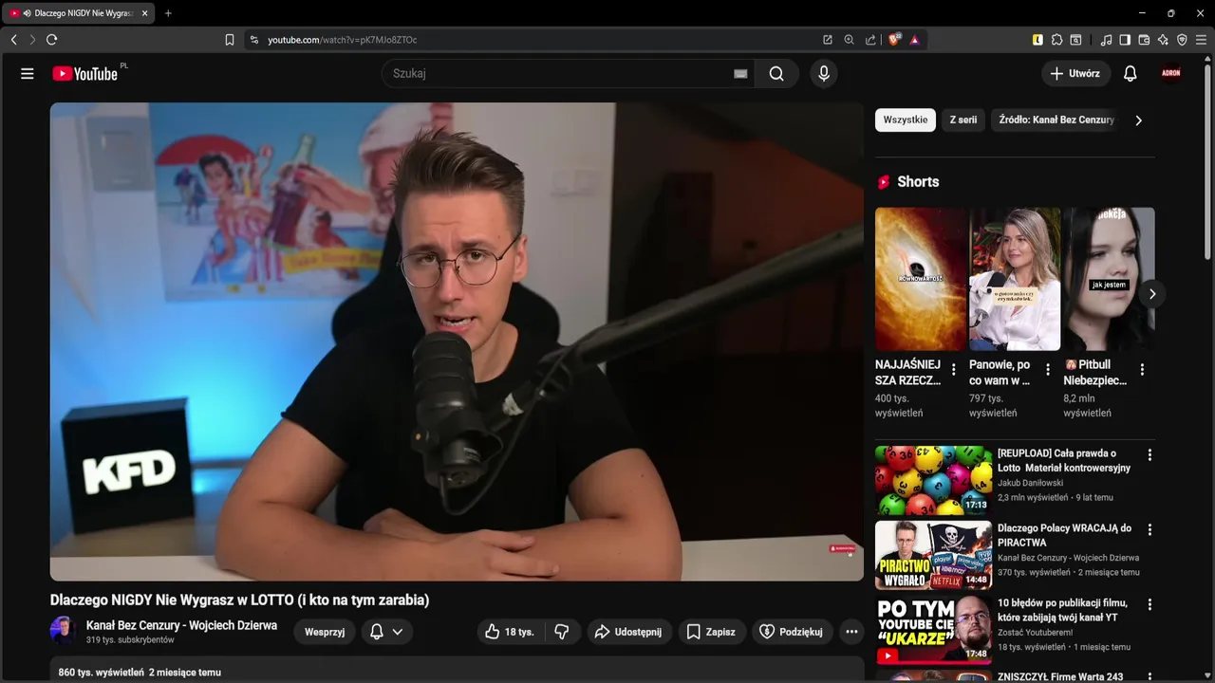Bookmark this page in browser

point(229,40)
